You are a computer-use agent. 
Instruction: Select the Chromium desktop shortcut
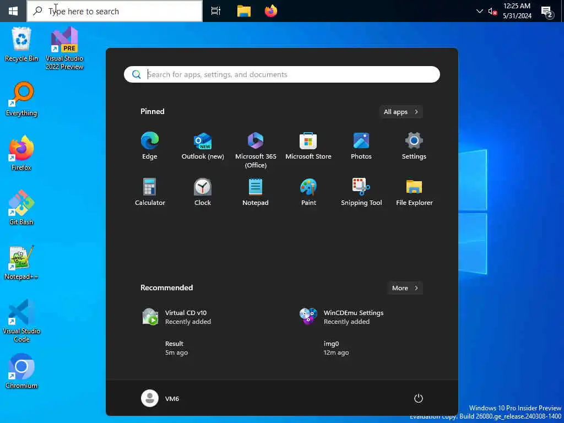coord(21,372)
